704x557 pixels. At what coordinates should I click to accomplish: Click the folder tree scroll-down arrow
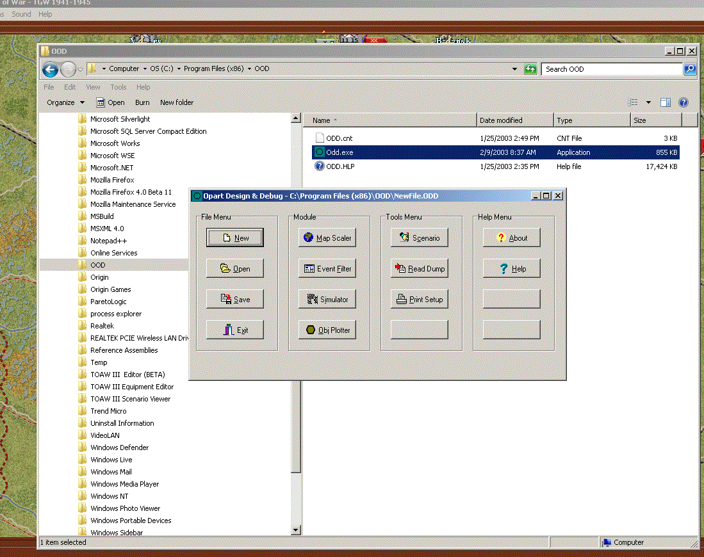click(295, 529)
